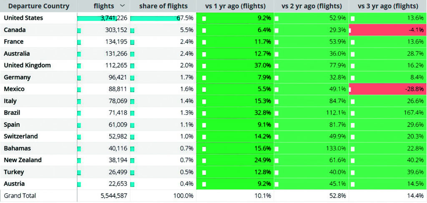
Task: Click the Germany row label
Action: pos(17,77)
